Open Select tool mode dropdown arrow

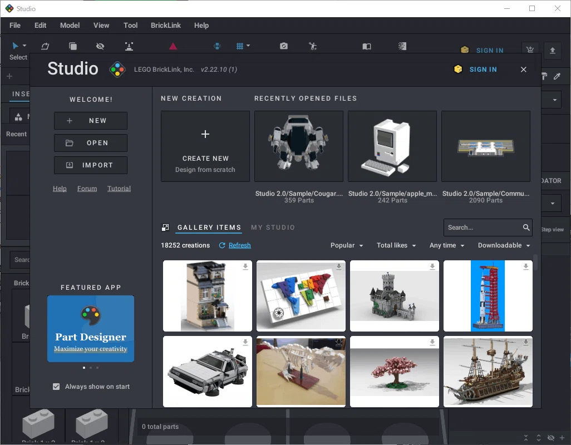tap(24, 46)
